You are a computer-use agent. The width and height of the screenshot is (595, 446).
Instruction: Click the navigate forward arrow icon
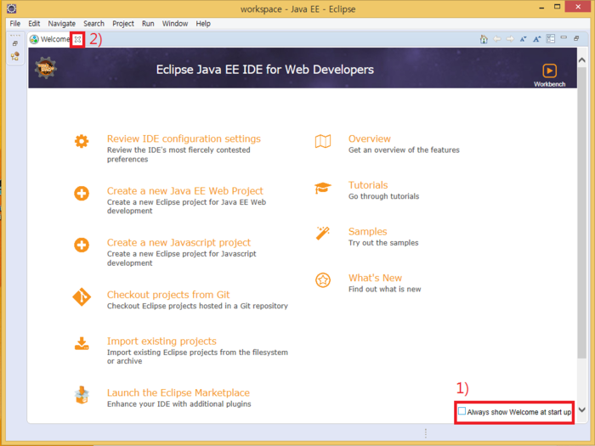click(x=510, y=39)
